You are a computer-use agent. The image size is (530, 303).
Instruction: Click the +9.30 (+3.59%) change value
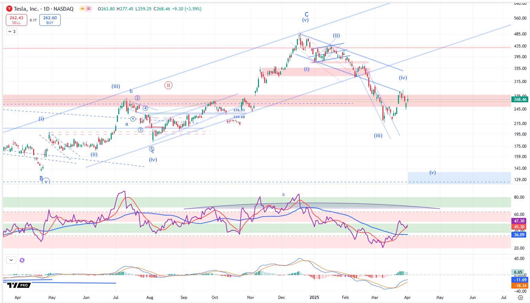[187, 9]
